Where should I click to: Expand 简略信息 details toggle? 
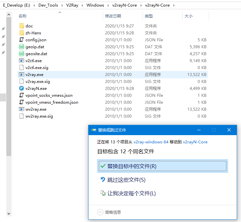[x=109, y=212]
